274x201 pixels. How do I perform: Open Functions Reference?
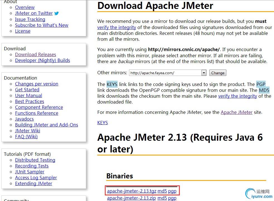pos(37,113)
